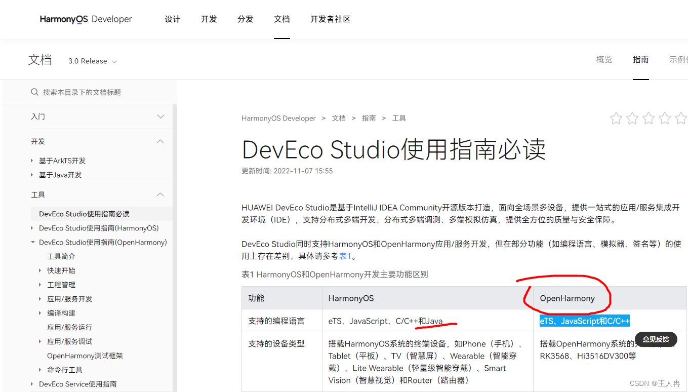Click the 表1 table caption text
The width and height of the screenshot is (688, 392).
(335, 275)
